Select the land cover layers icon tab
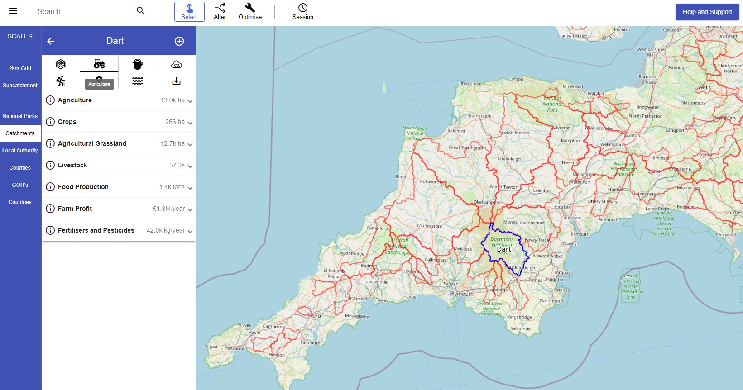The image size is (743, 390). pos(61,64)
